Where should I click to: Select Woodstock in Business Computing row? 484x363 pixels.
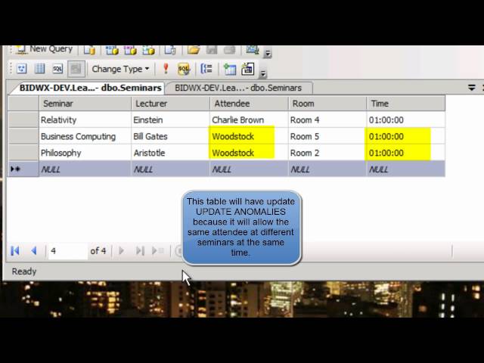(x=249, y=136)
